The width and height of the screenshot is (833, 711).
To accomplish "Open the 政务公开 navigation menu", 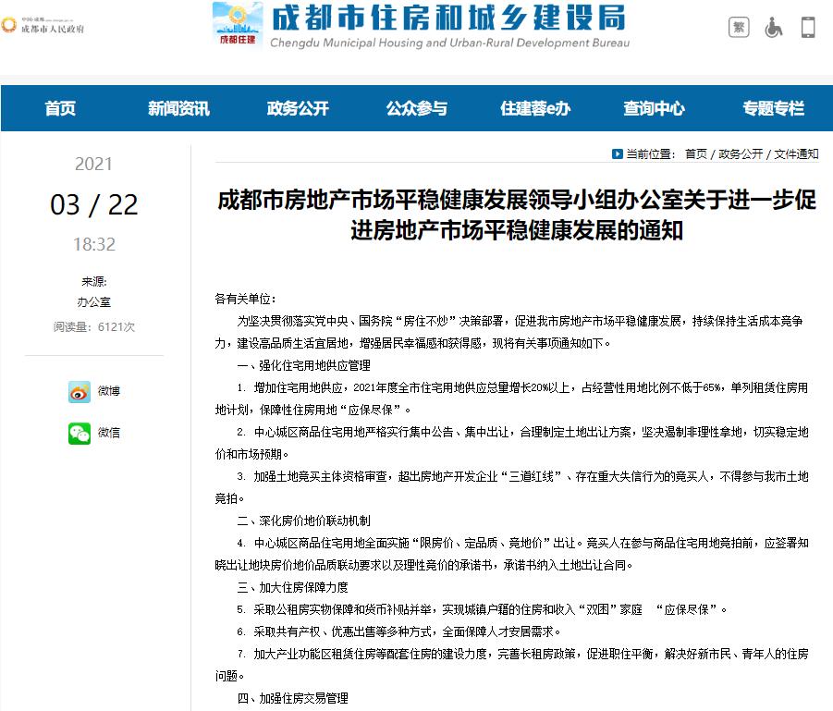I will click(298, 108).
